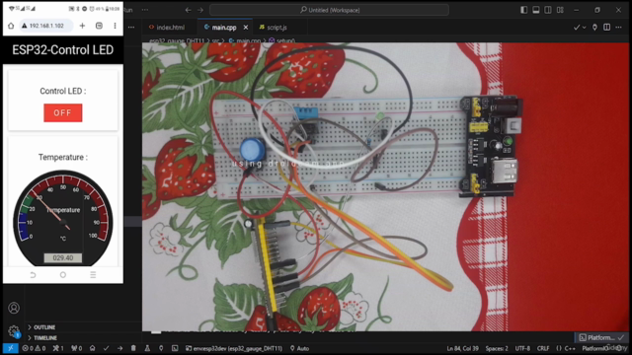The height and width of the screenshot is (355, 632).
Task: Click the PlatformIO serial monitor plug in editor toolbar
Action: point(594,28)
